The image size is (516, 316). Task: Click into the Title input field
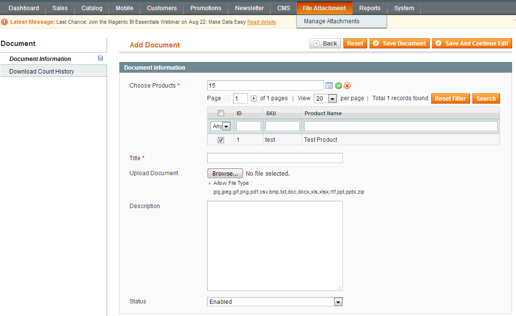[274, 158]
